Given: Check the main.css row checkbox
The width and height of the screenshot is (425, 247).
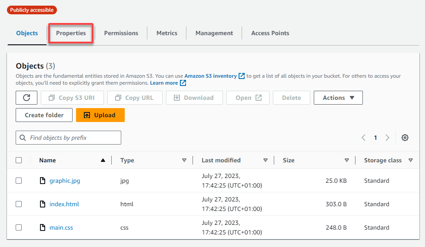Looking at the screenshot, I should coord(19,227).
